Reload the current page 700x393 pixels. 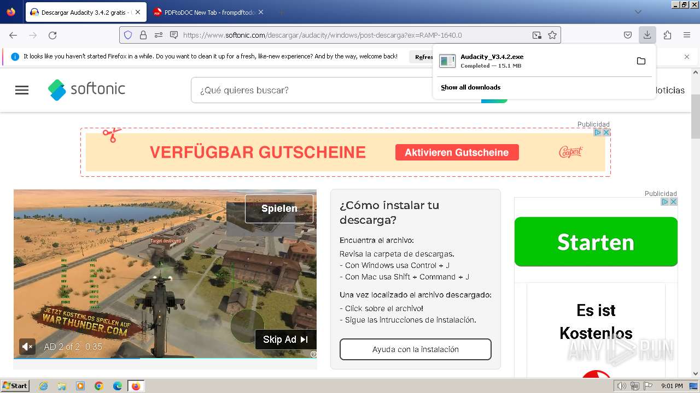tap(52, 35)
